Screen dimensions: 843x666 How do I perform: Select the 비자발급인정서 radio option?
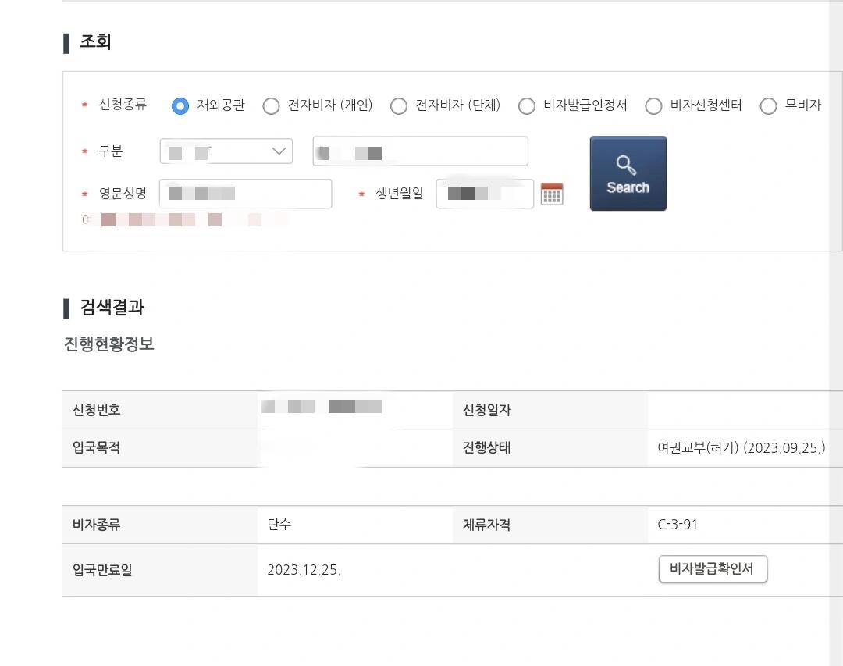pyautogui.click(x=526, y=105)
